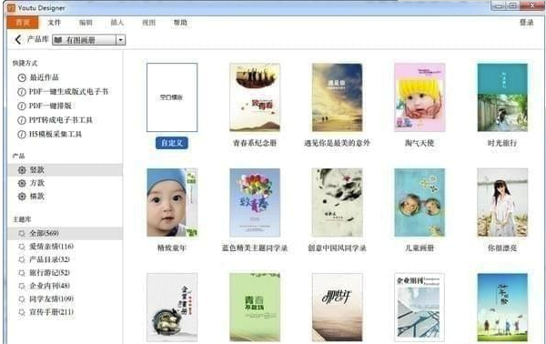The width and height of the screenshot is (546, 344).
Task: Choose the 青春系纪念册 template cover
Action: coord(255,97)
